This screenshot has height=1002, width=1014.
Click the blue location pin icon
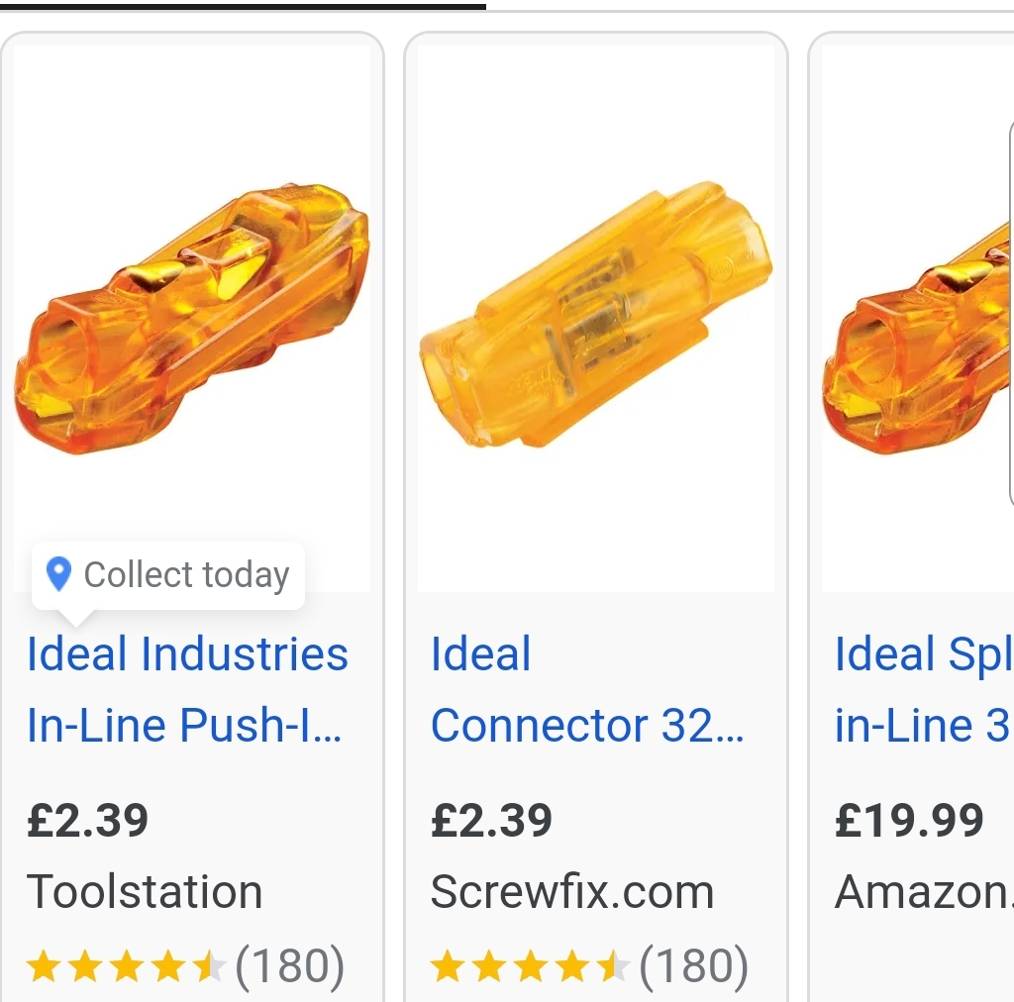tap(59, 574)
